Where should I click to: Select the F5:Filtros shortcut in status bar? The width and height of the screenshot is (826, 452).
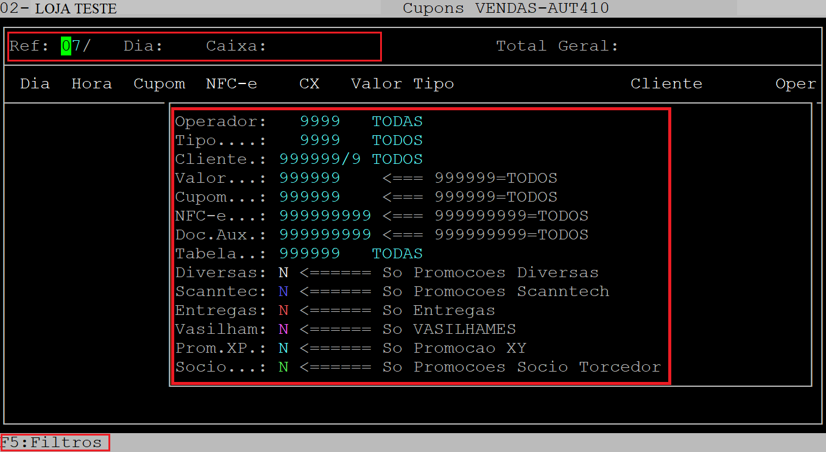click(51, 442)
